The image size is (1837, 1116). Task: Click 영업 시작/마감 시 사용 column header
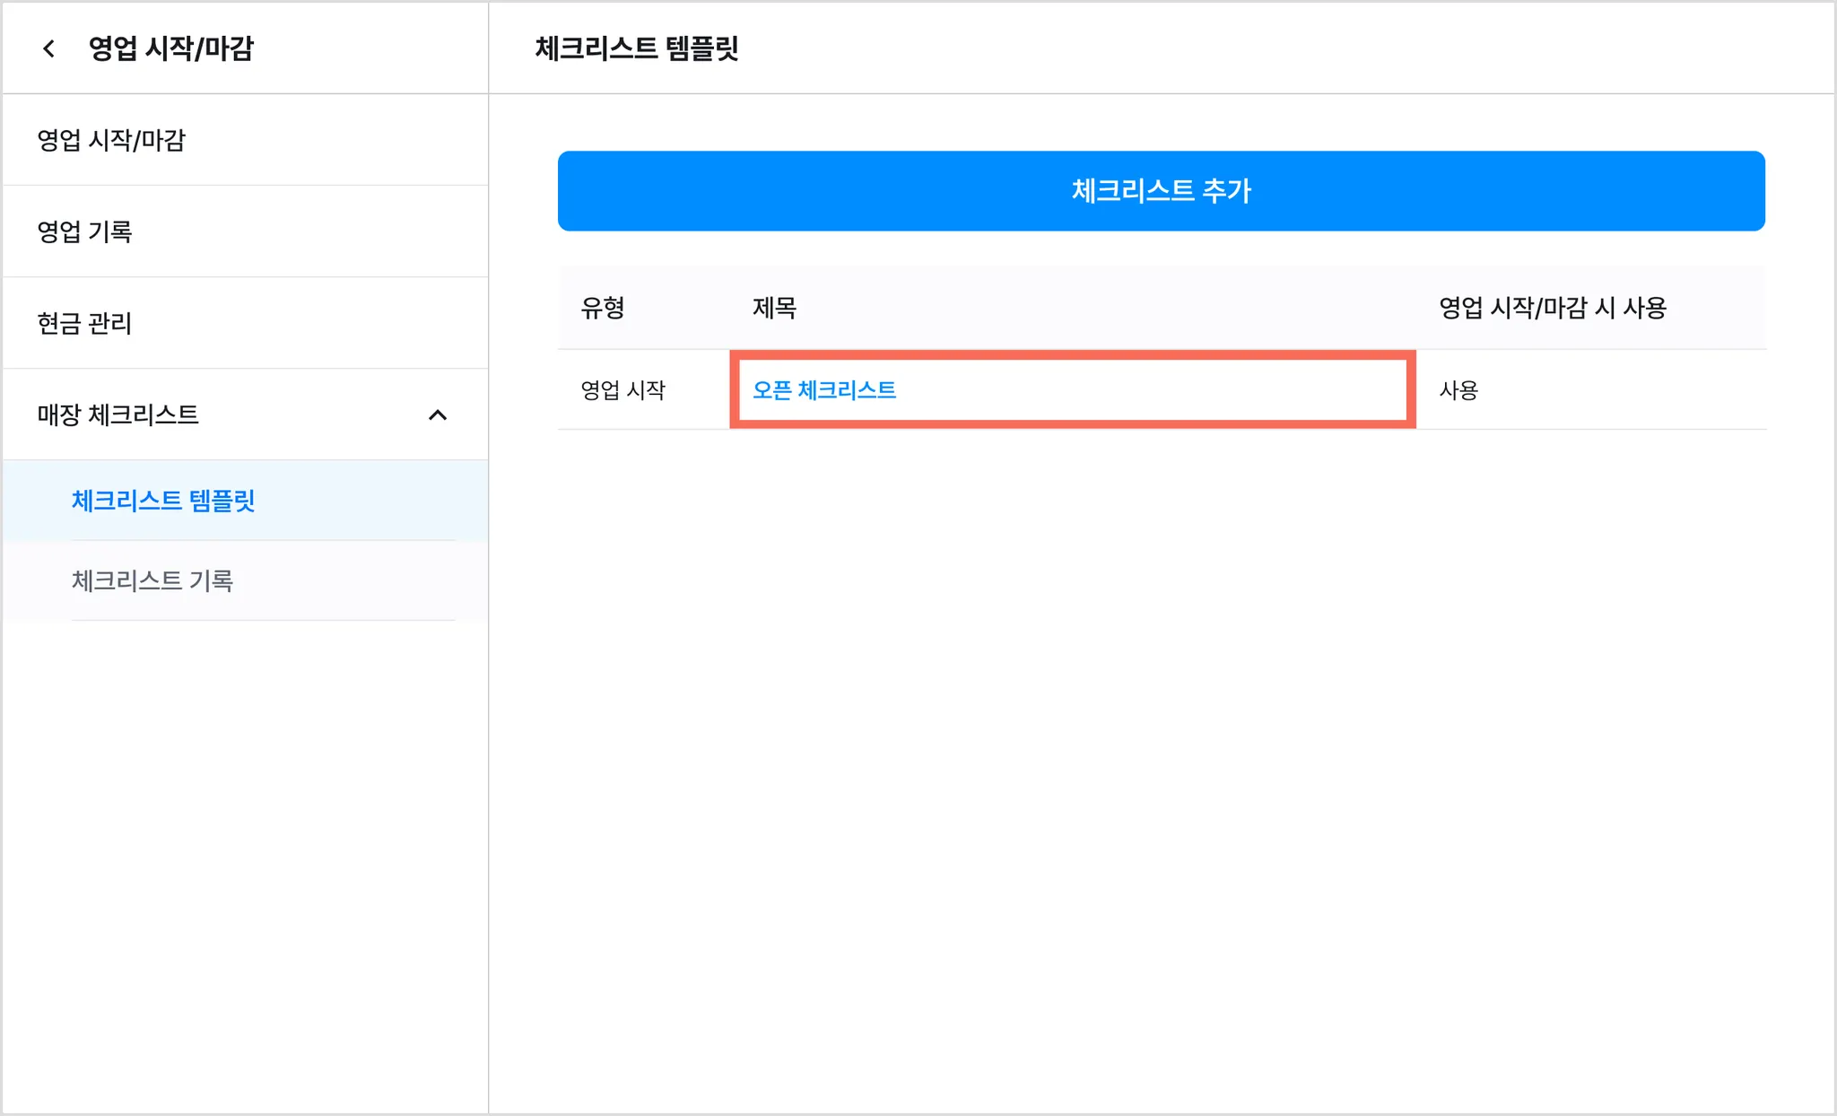(1552, 308)
